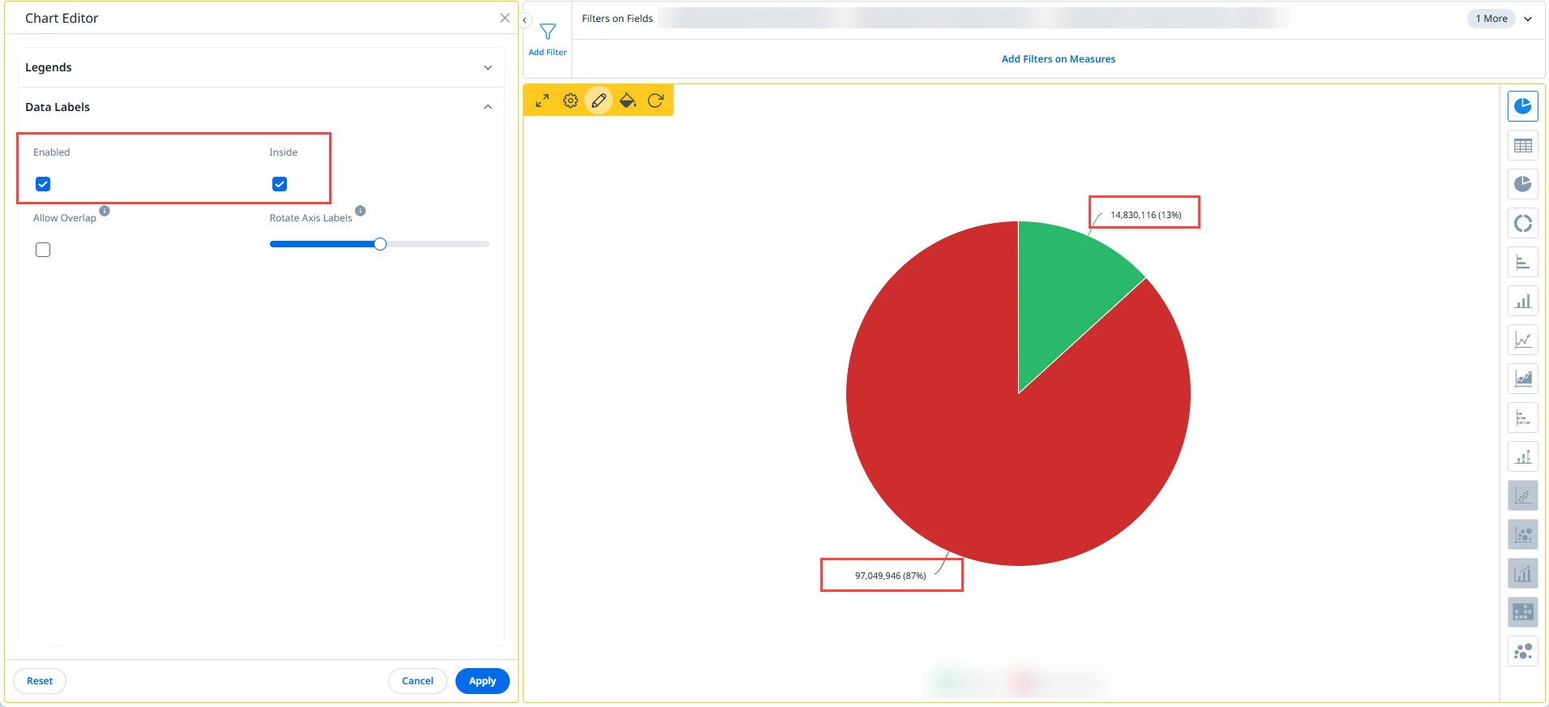Viewport: 1549px width, 707px height.
Task: Select the disabled bubble chart icon
Action: pyautogui.click(x=1523, y=534)
